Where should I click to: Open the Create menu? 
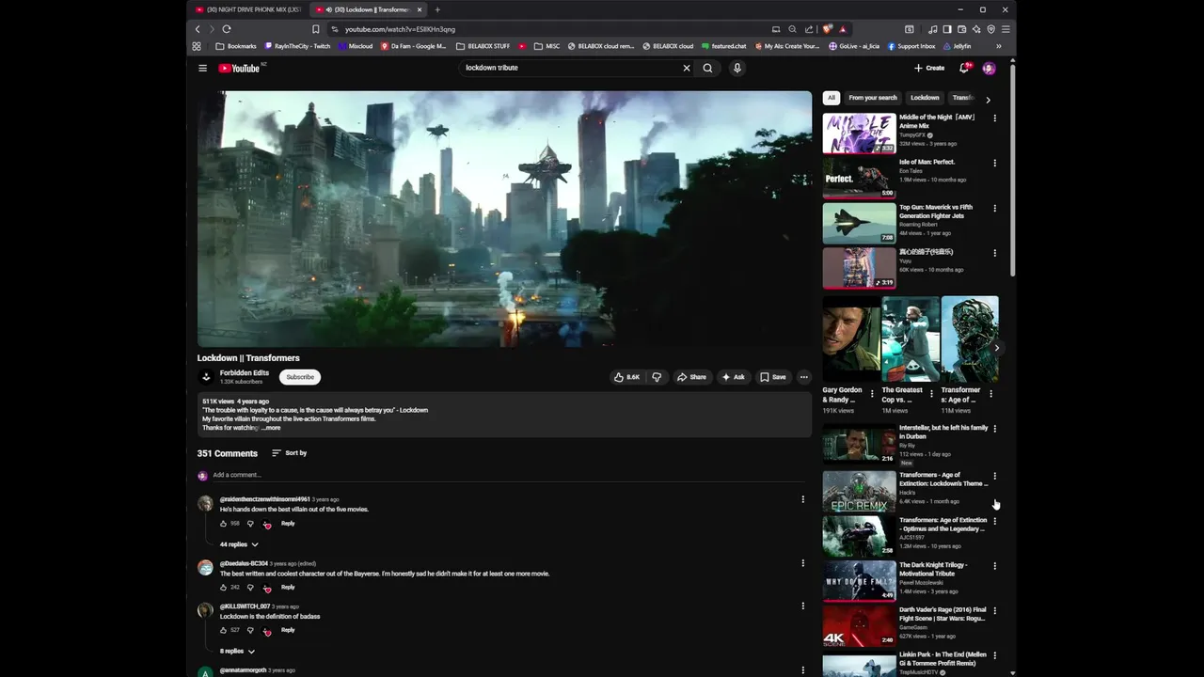click(929, 68)
